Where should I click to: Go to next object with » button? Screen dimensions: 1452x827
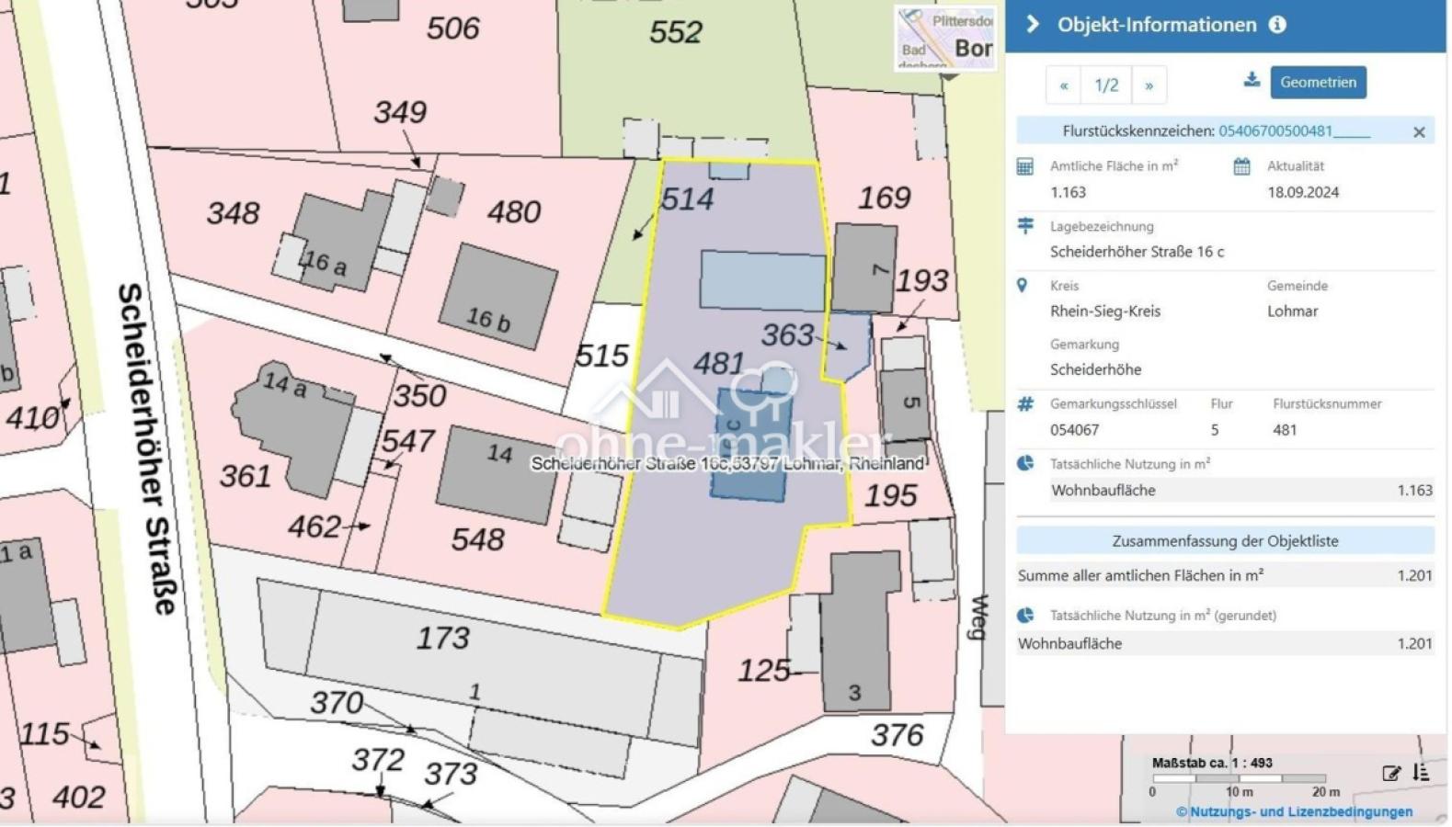coord(1149,85)
